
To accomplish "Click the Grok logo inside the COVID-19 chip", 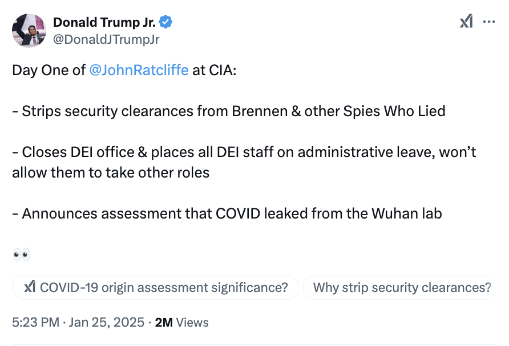I will click(30, 288).
